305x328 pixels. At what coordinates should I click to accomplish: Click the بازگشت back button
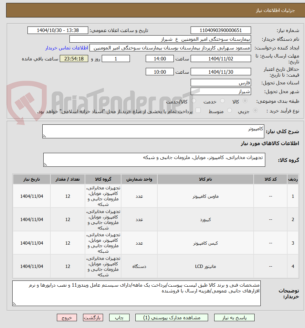(93, 318)
